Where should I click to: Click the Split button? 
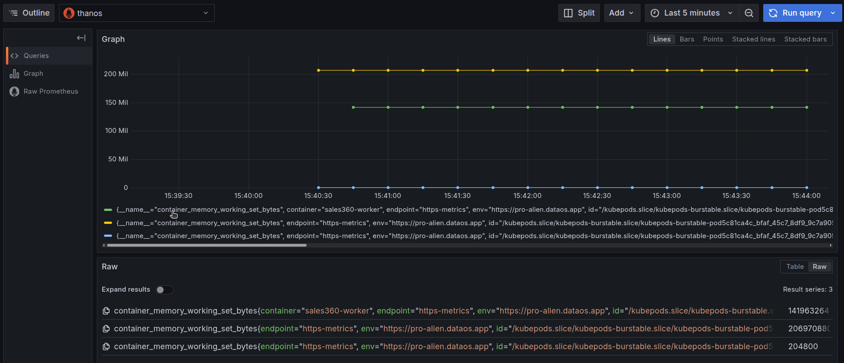579,13
